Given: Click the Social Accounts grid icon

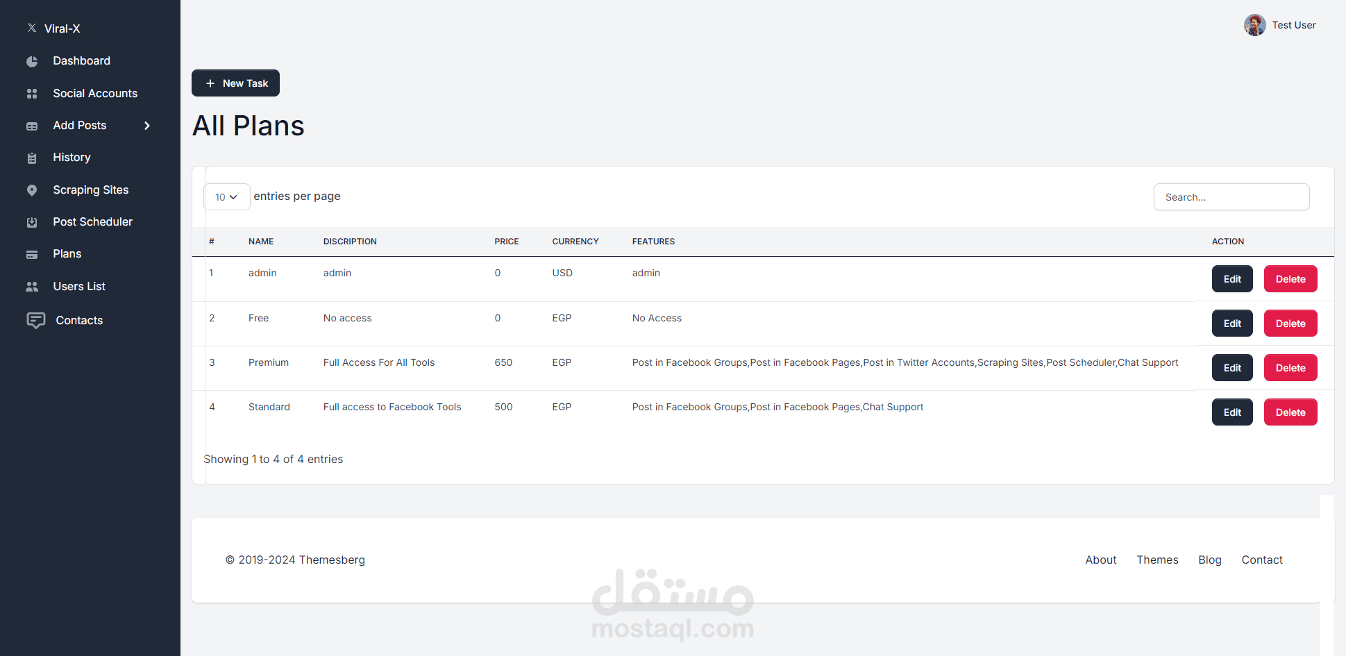Looking at the screenshot, I should (x=32, y=94).
